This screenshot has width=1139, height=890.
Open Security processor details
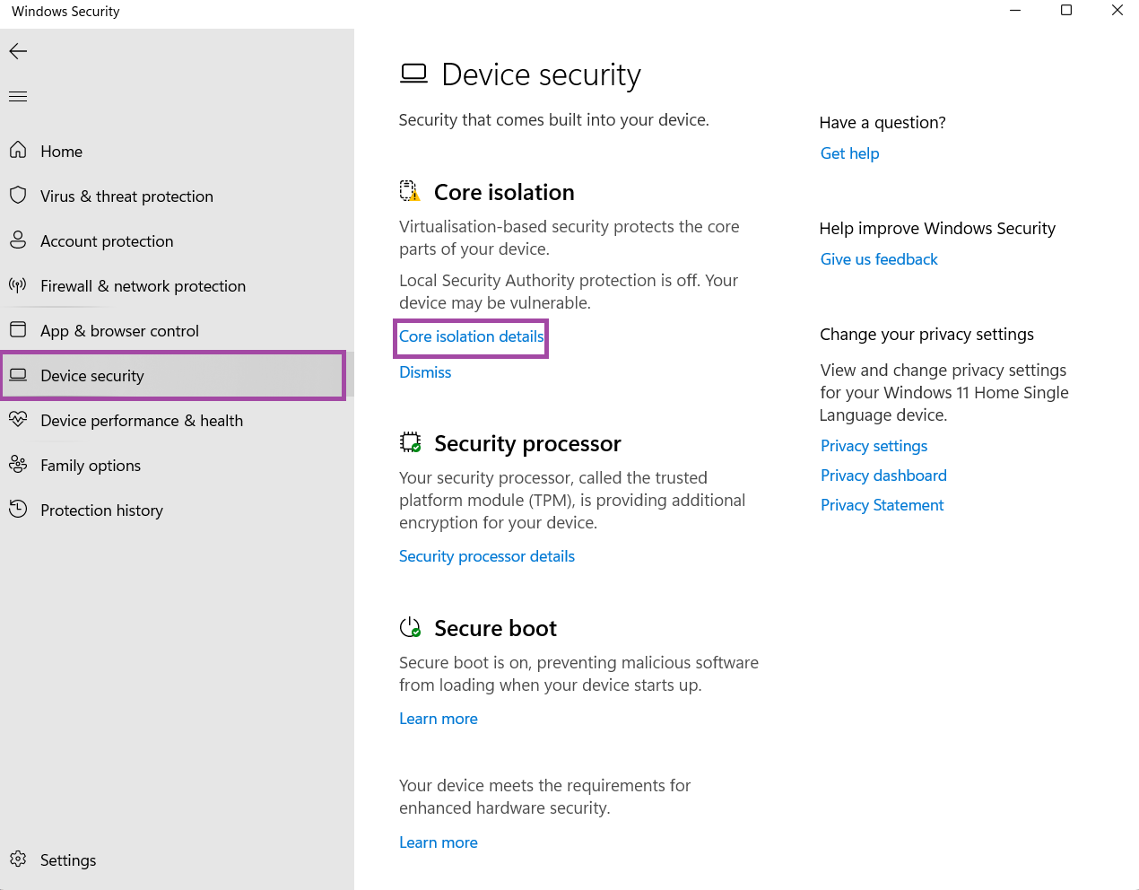click(486, 555)
